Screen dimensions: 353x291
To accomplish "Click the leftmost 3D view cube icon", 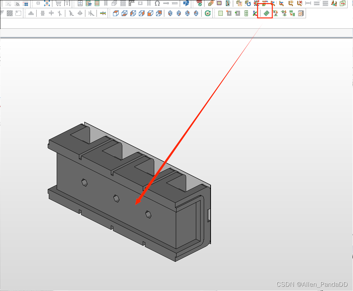I will point(116,14).
